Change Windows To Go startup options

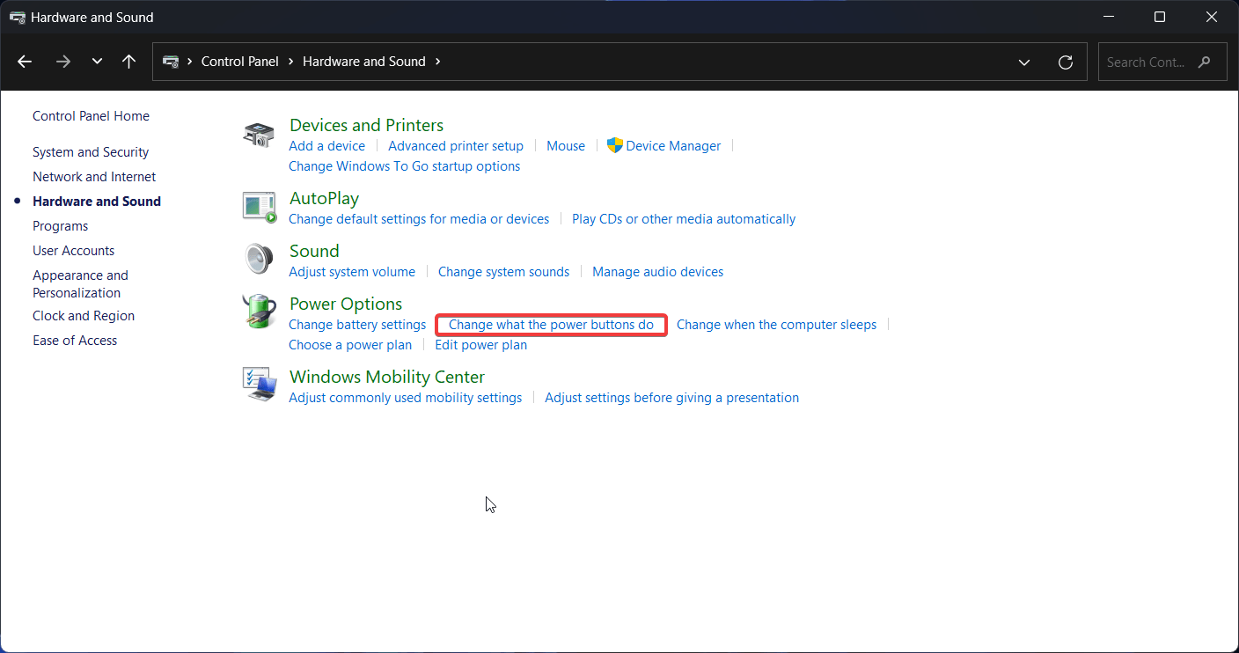tap(404, 166)
